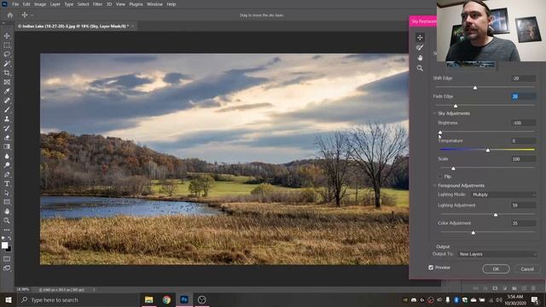Viewport: 546px width, 307px height.
Task: Select the Clone Stamp tool
Action: 7,119
